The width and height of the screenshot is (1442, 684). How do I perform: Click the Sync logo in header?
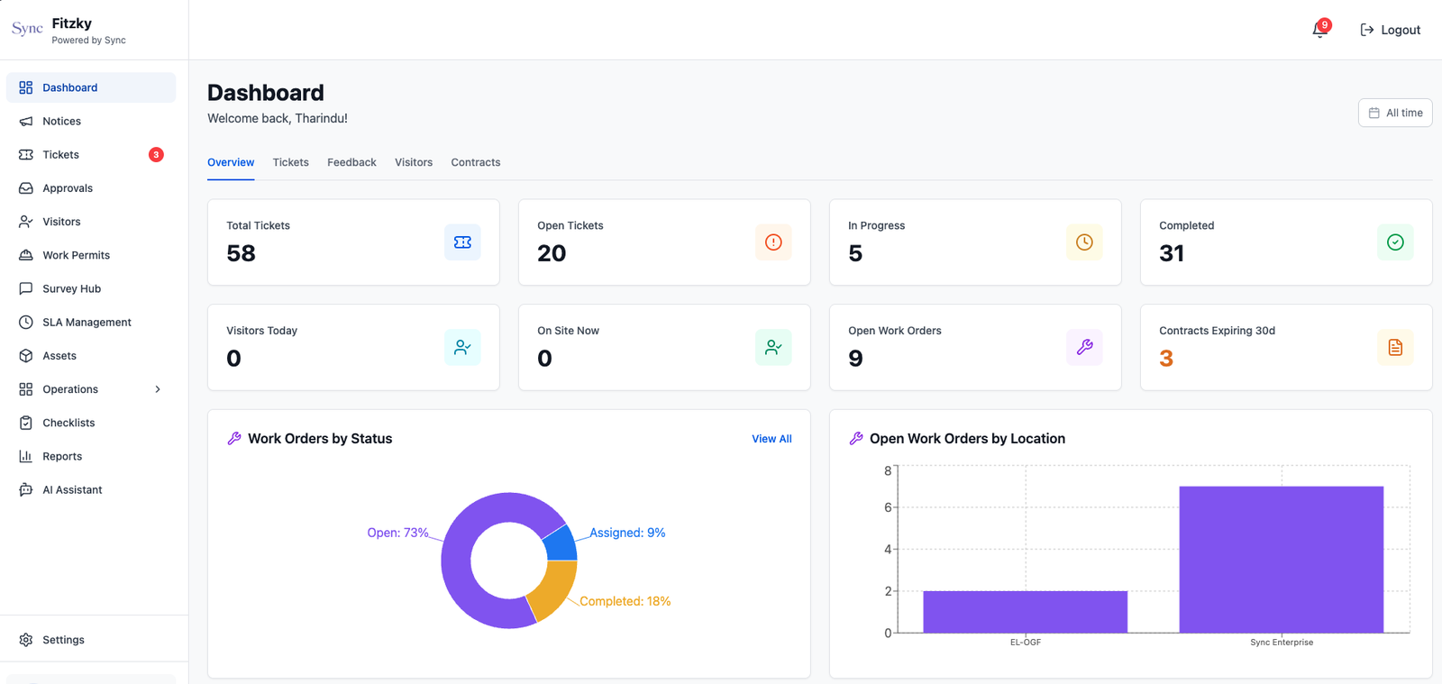click(x=27, y=29)
